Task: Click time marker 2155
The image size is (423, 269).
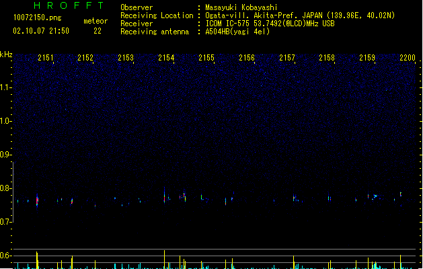Action: pyautogui.click(x=206, y=58)
